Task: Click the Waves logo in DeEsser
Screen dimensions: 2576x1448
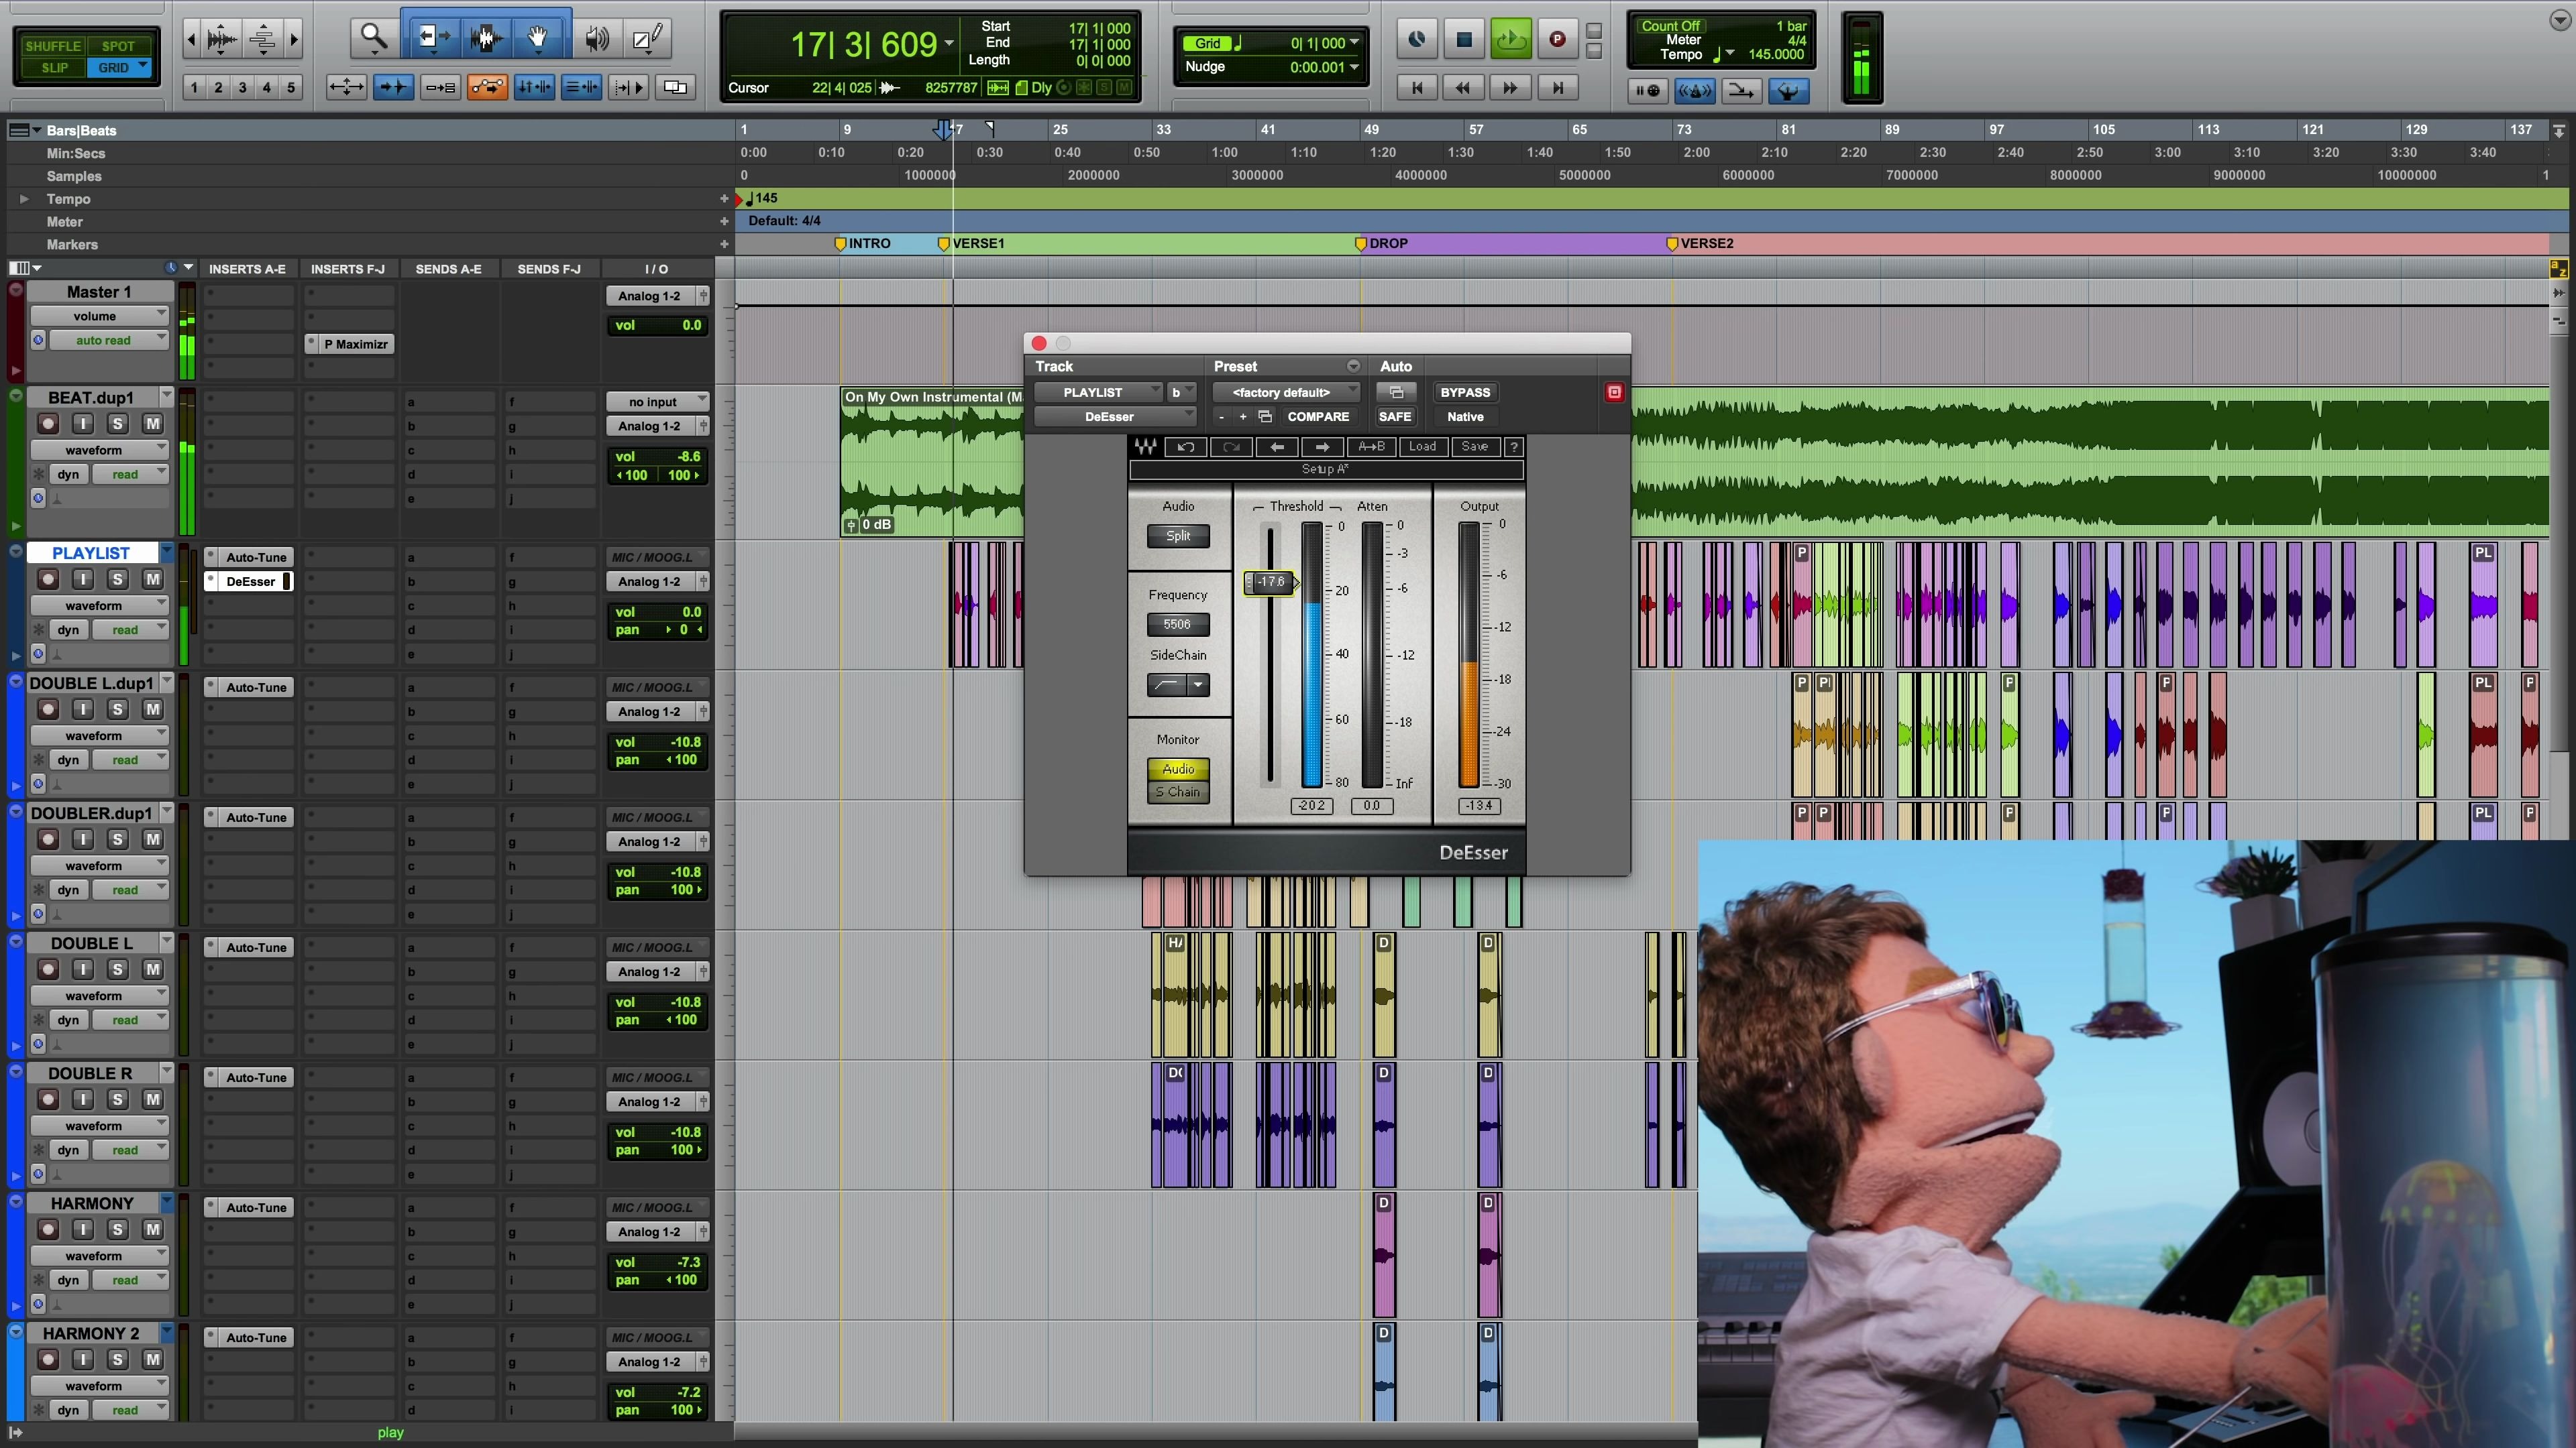Action: pos(1145,446)
